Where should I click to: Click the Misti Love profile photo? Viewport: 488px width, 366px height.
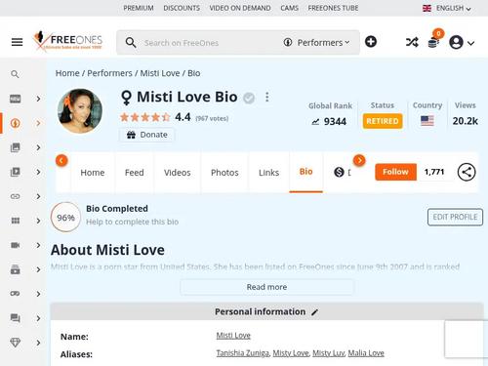[80, 111]
